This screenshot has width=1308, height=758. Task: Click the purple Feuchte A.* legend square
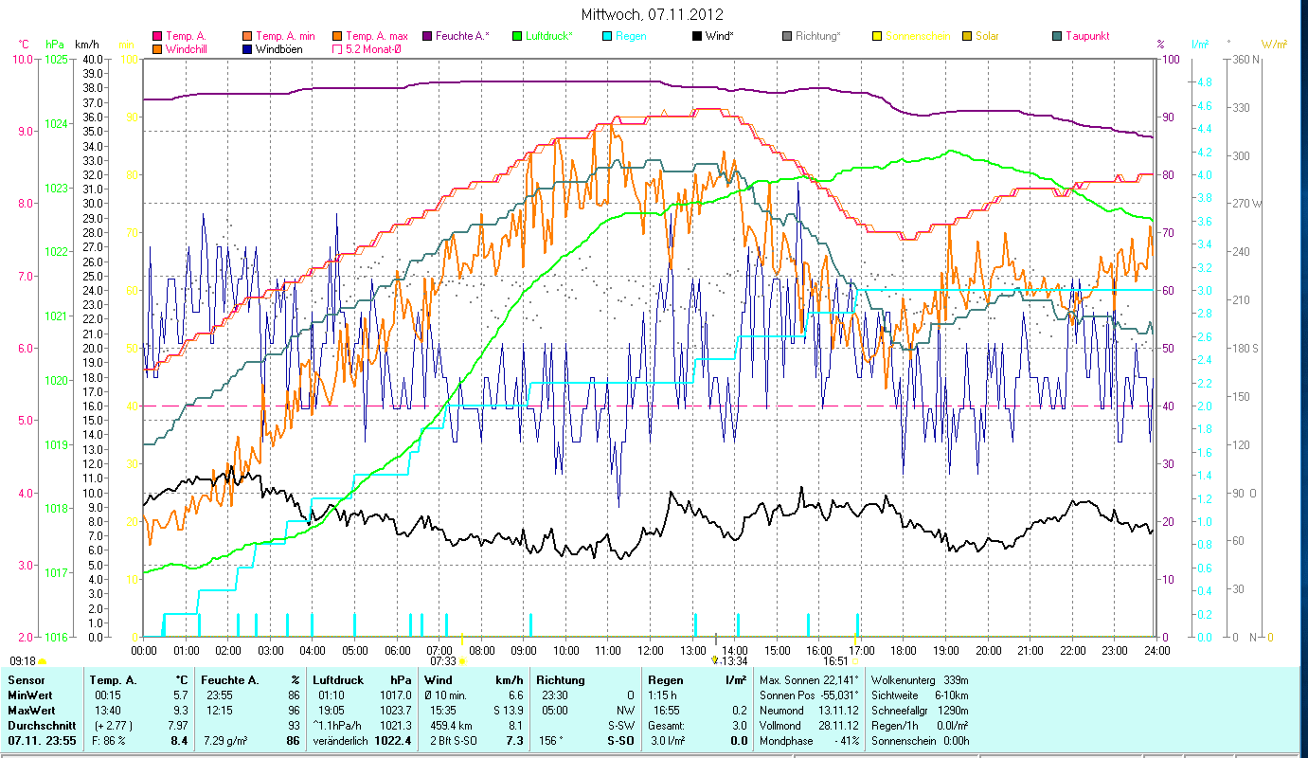point(427,37)
